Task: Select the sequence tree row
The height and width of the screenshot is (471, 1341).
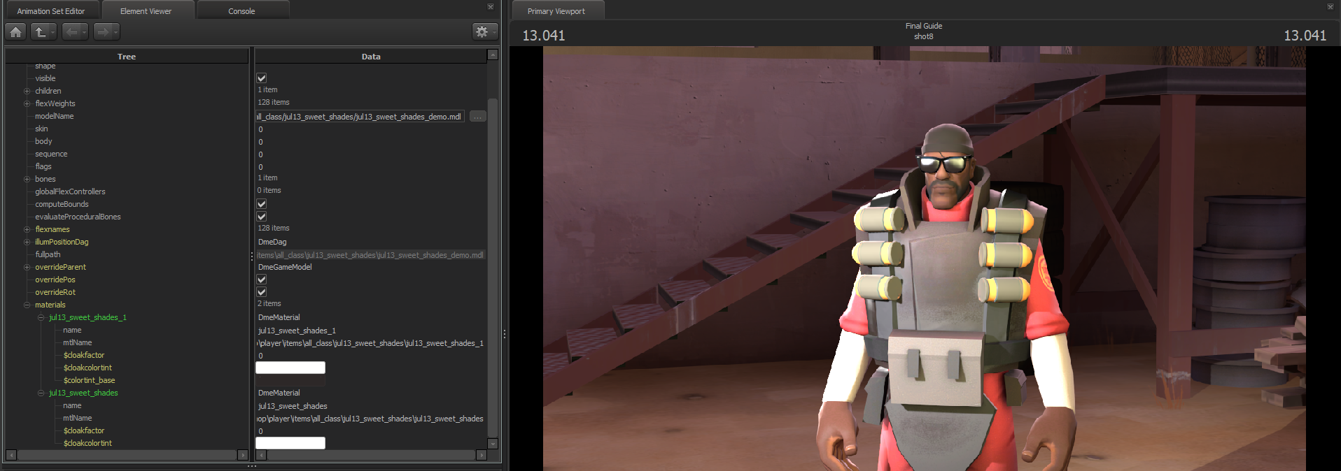Action: coord(51,154)
